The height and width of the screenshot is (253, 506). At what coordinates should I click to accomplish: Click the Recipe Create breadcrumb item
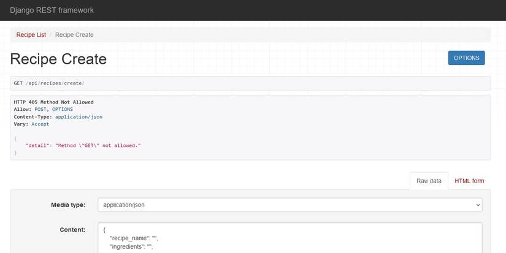pos(74,35)
